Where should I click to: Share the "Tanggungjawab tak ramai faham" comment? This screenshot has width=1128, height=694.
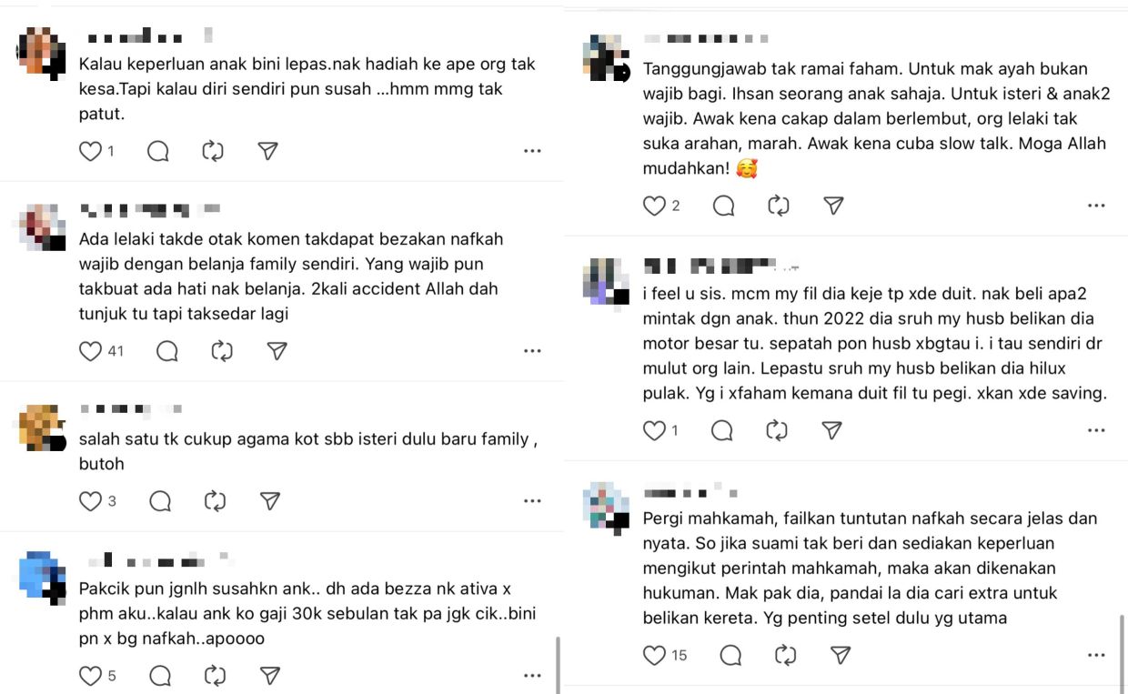[x=833, y=206]
